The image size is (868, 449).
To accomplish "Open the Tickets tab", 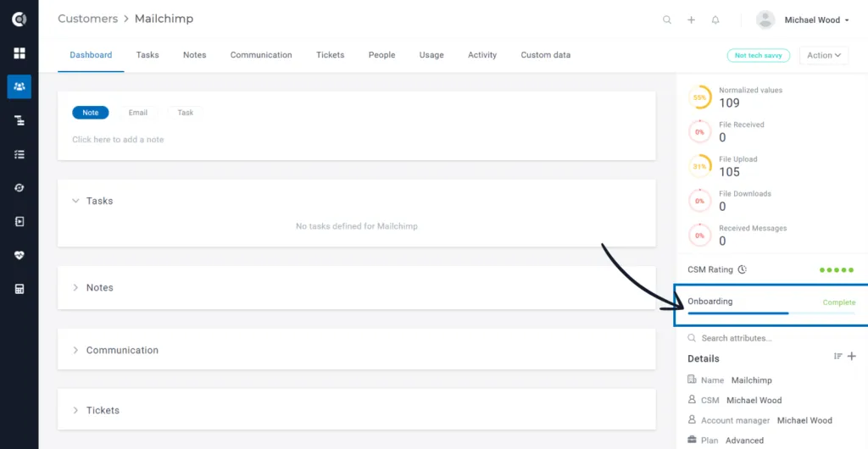I will pos(330,55).
